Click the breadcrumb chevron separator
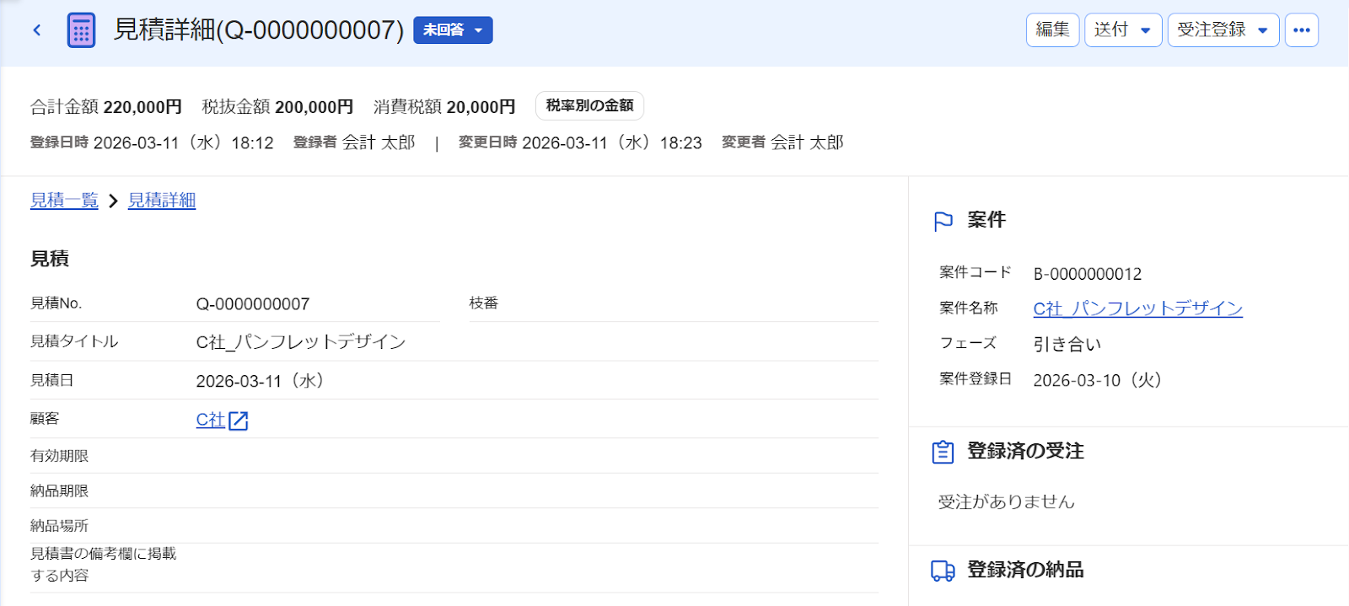The height and width of the screenshot is (606, 1349). tap(113, 201)
